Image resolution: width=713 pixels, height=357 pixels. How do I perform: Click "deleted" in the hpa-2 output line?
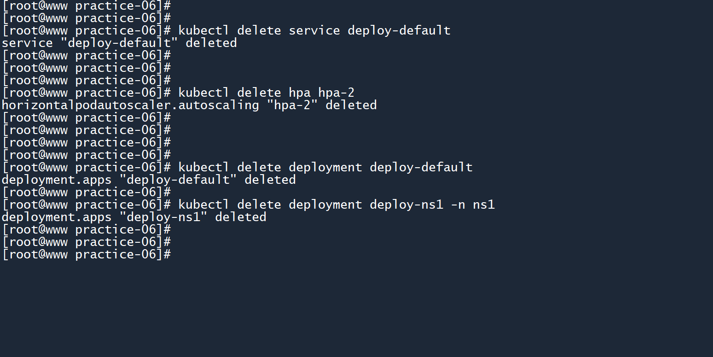351,105
